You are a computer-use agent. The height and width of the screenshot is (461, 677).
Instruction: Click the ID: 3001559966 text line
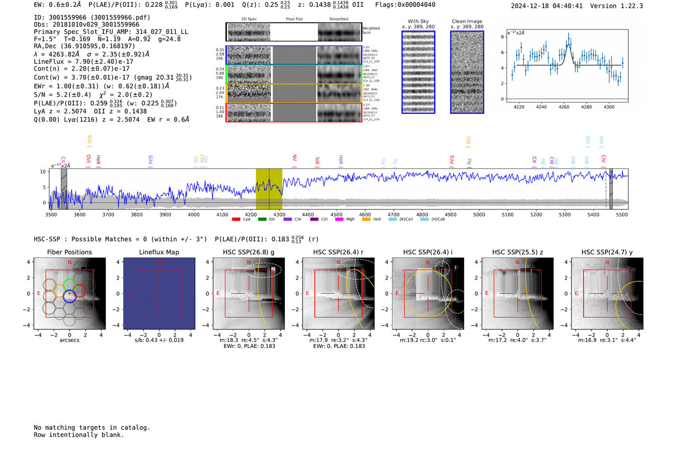tap(92, 17)
